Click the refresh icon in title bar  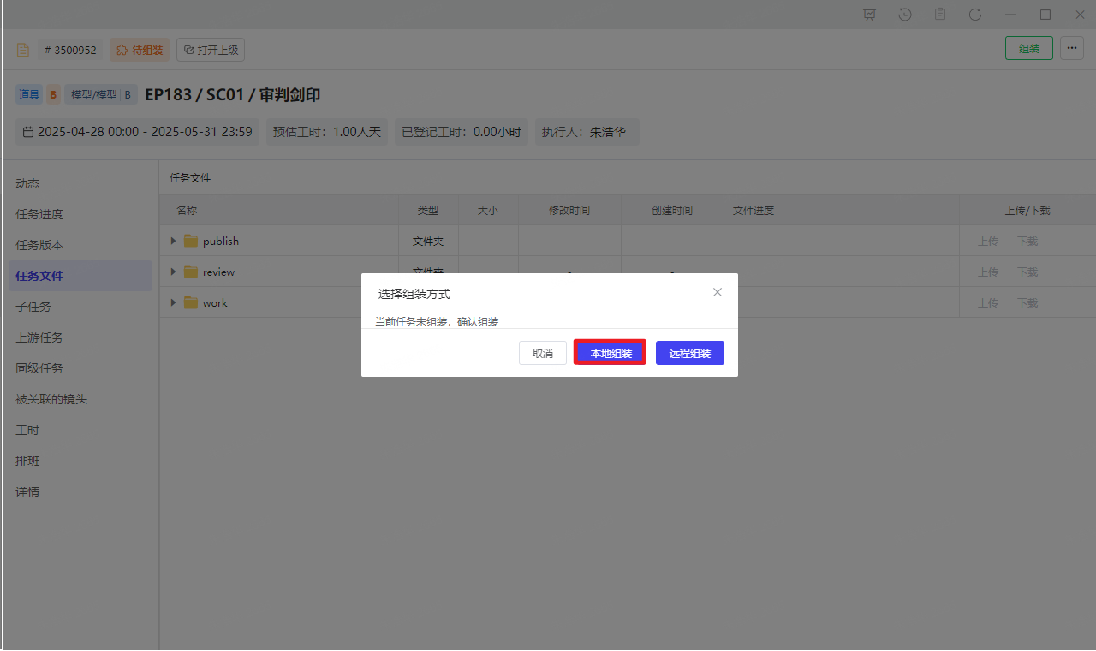tap(975, 15)
